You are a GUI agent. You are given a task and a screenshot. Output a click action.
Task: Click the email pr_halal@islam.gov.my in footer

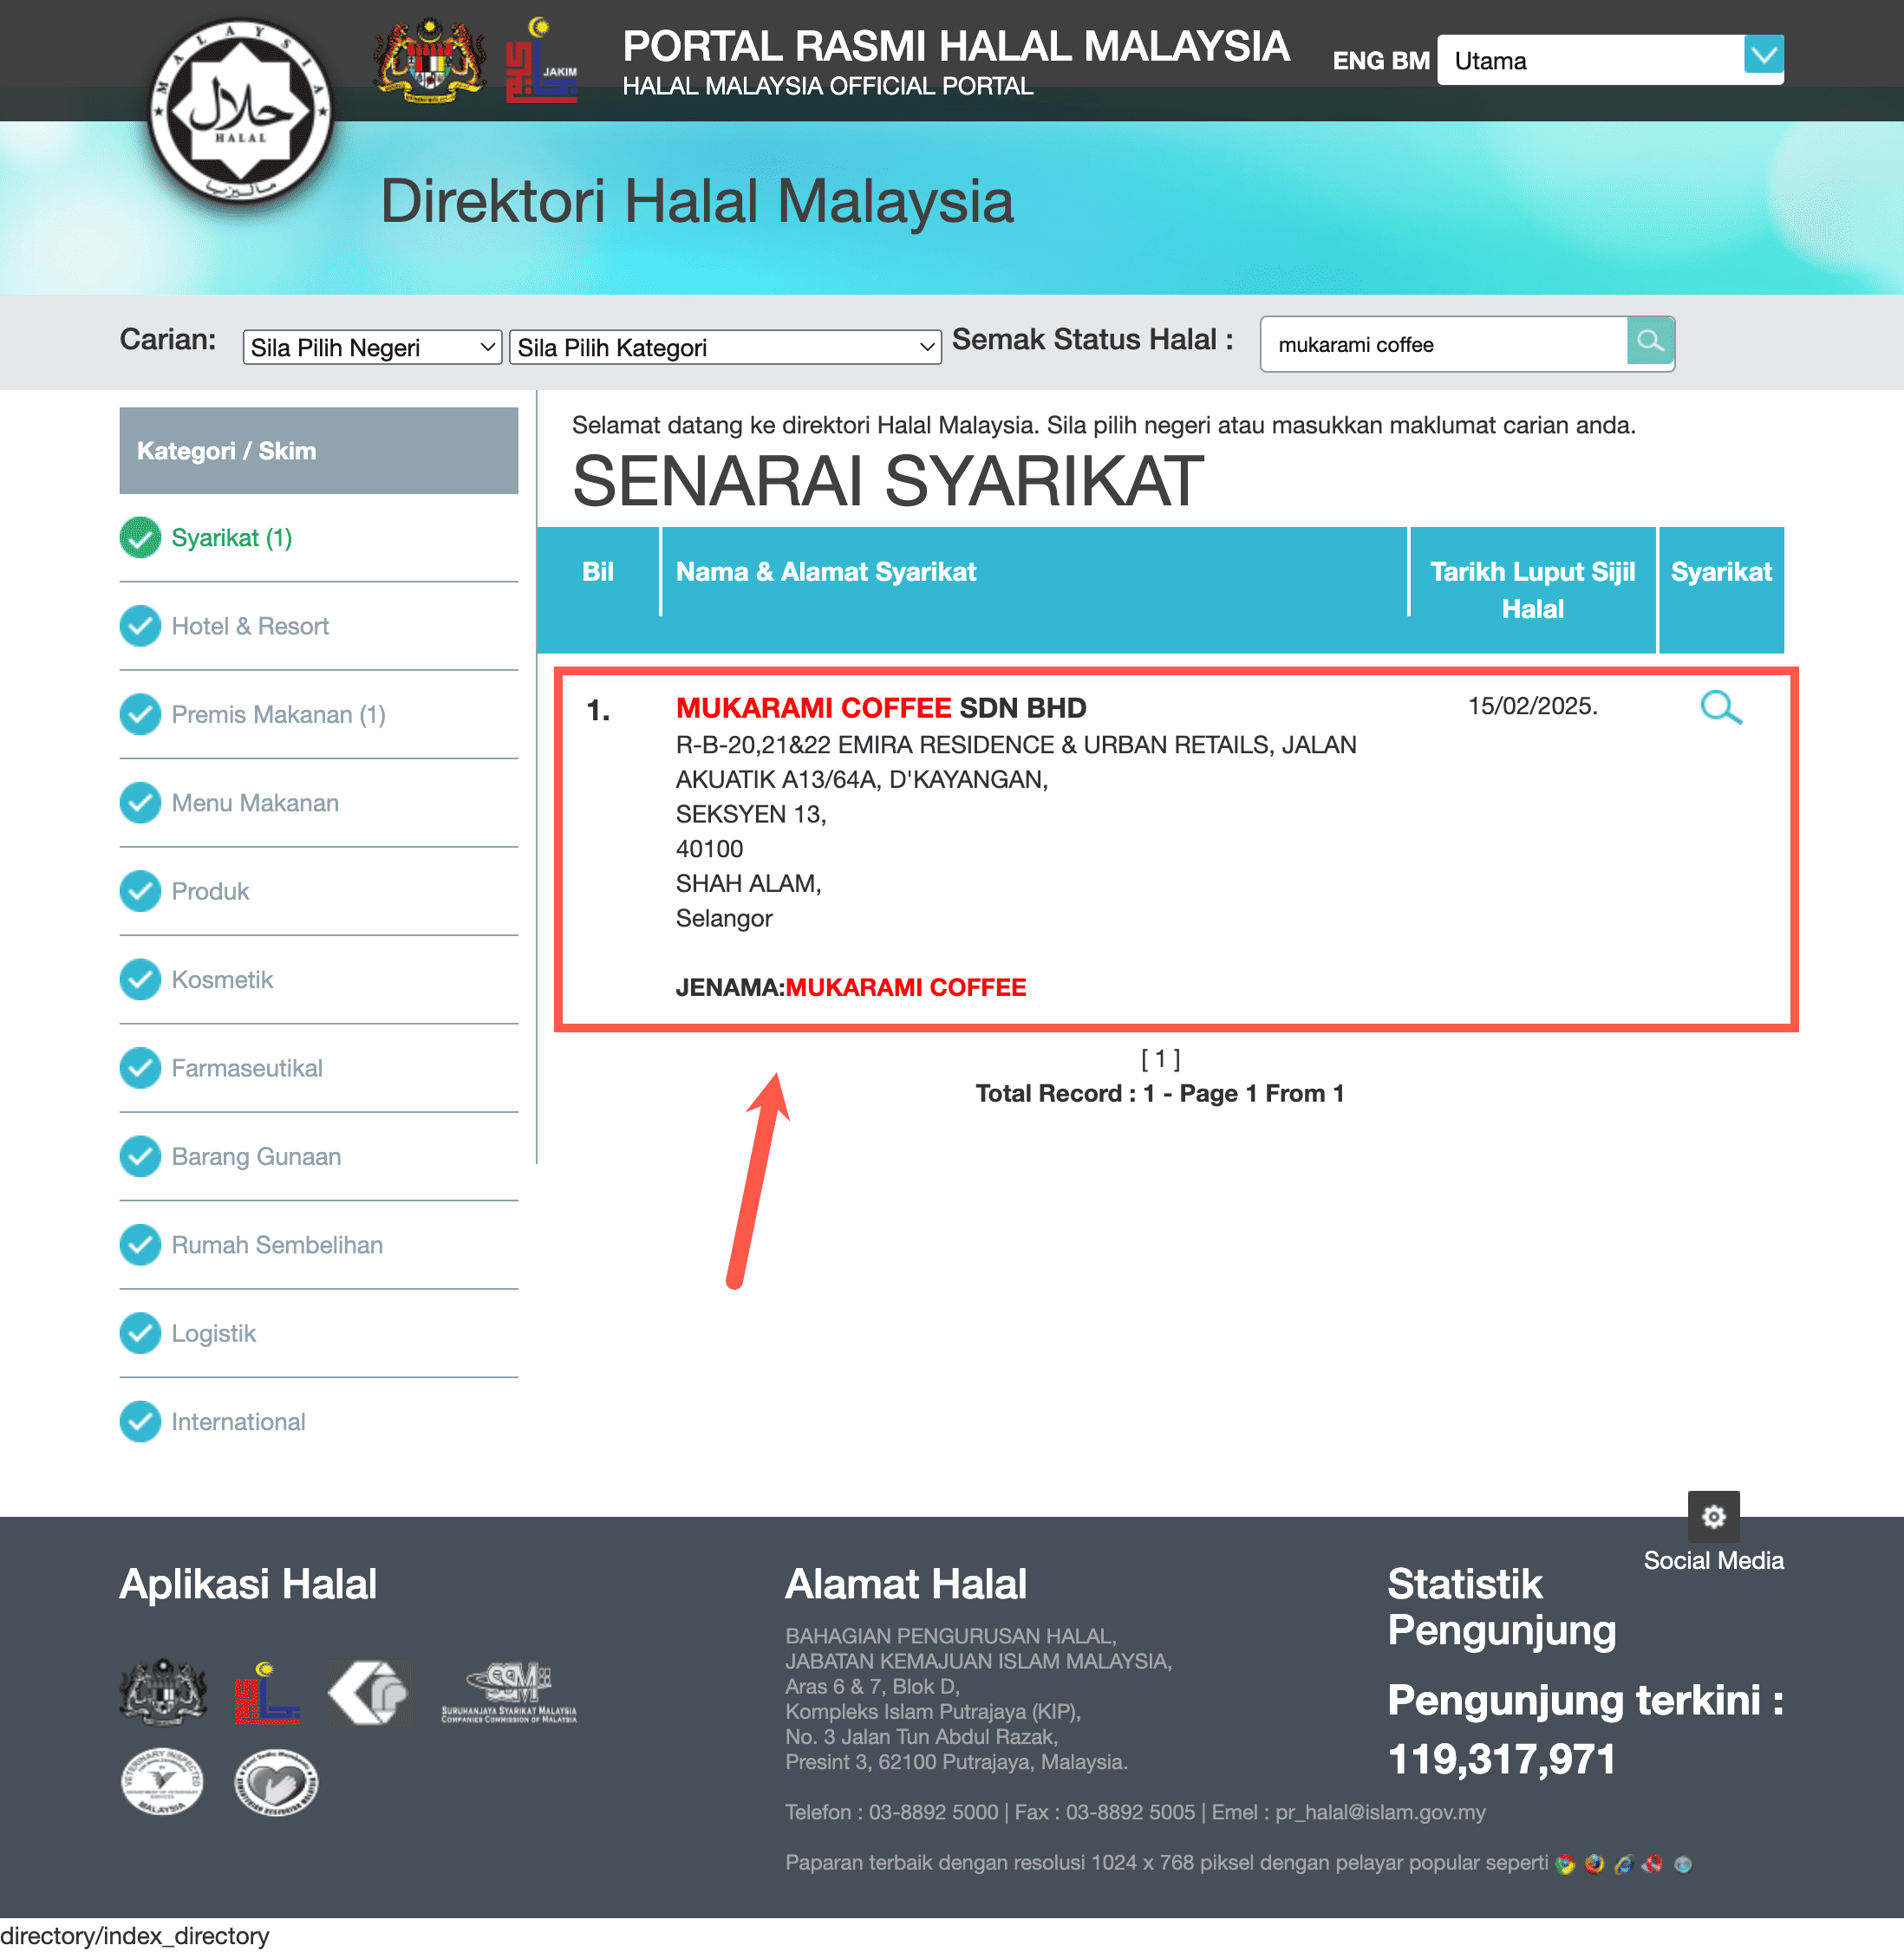coord(1380,1812)
